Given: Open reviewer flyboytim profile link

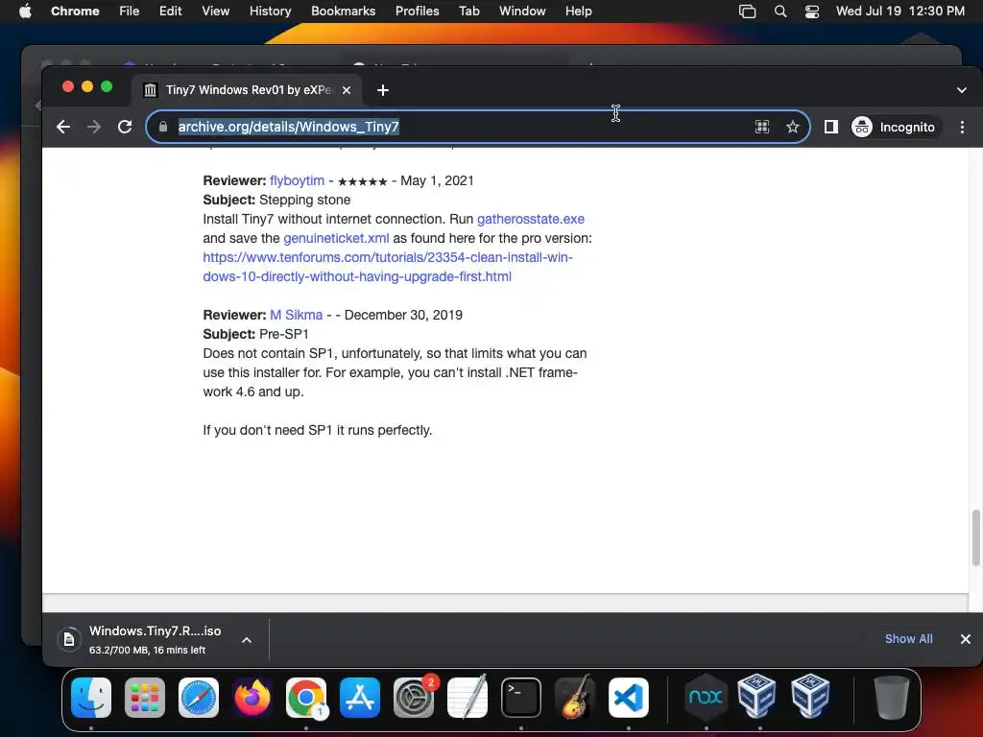Looking at the screenshot, I should click(298, 180).
